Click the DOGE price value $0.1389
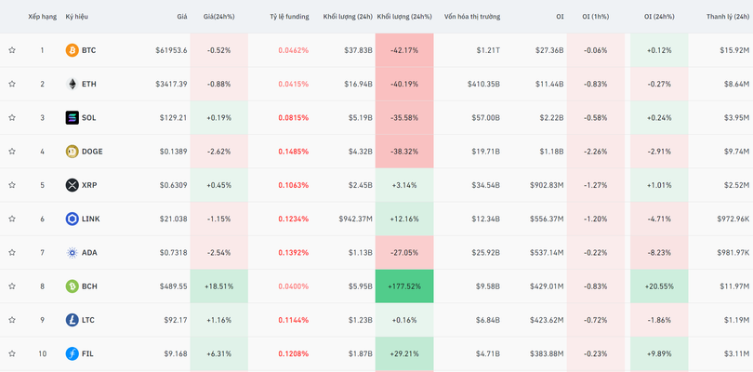Image resolution: width=753 pixels, height=372 pixels. tap(172, 152)
